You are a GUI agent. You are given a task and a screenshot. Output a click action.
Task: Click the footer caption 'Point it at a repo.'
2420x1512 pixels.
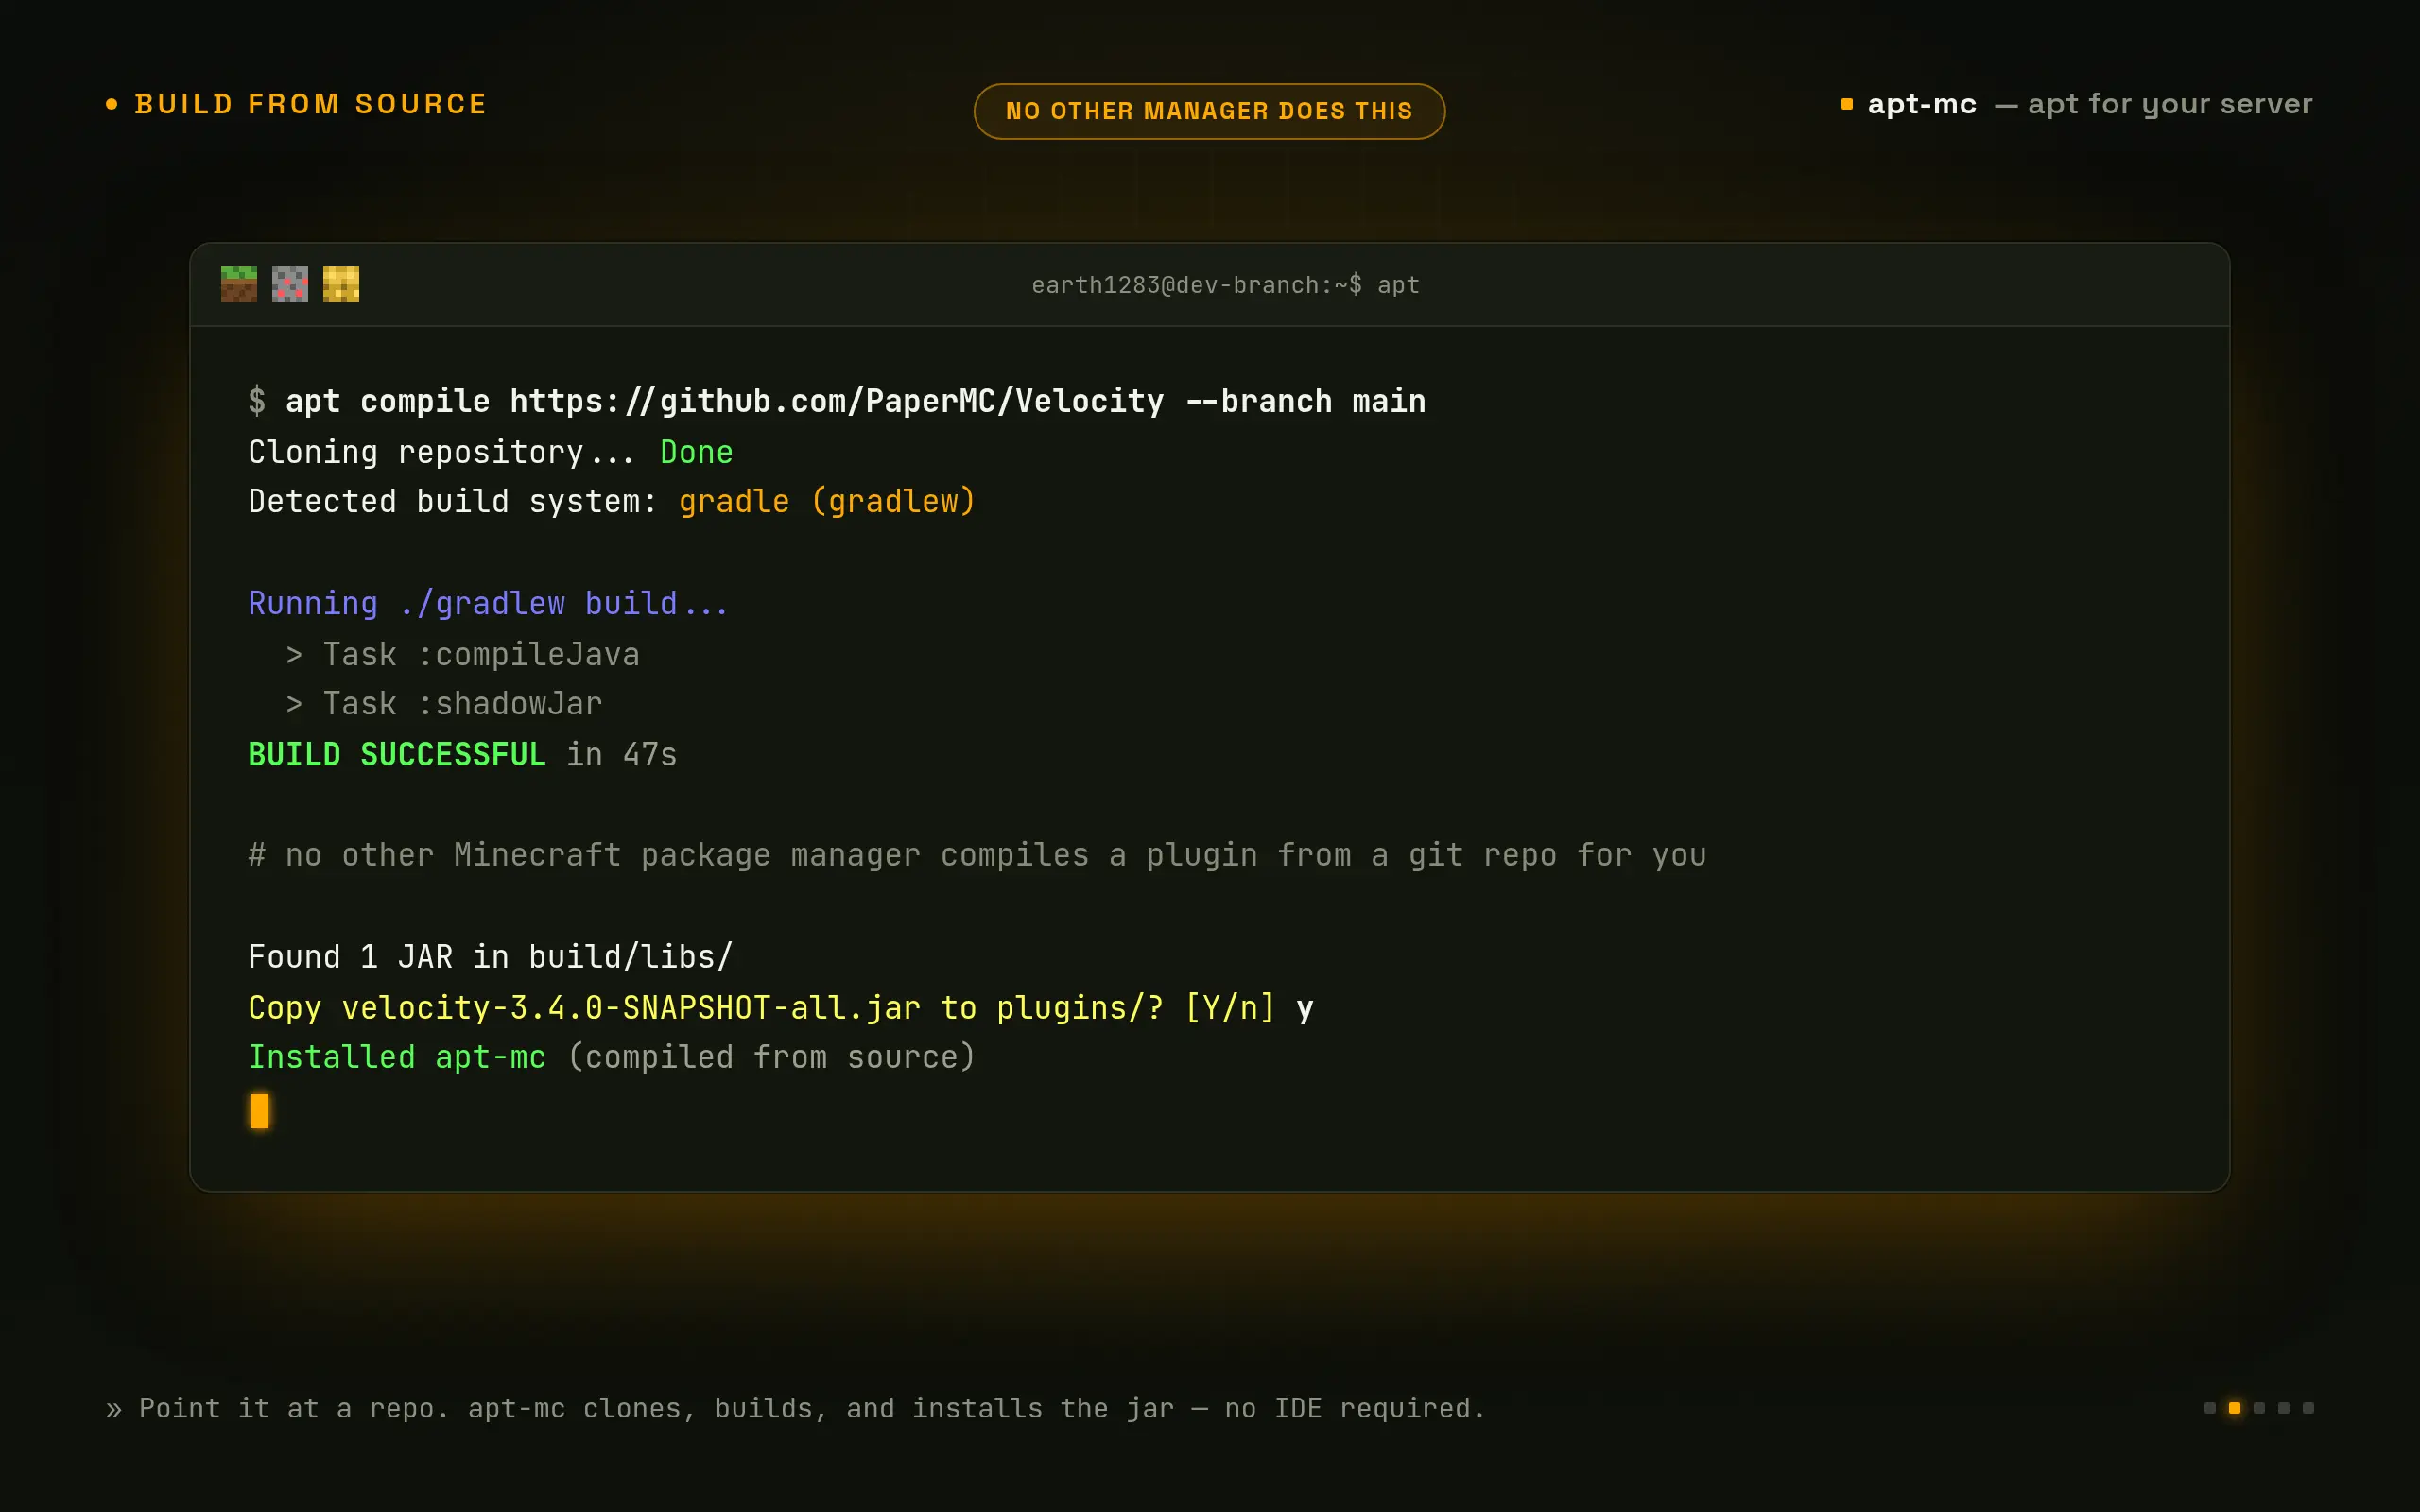(294, 1408)
